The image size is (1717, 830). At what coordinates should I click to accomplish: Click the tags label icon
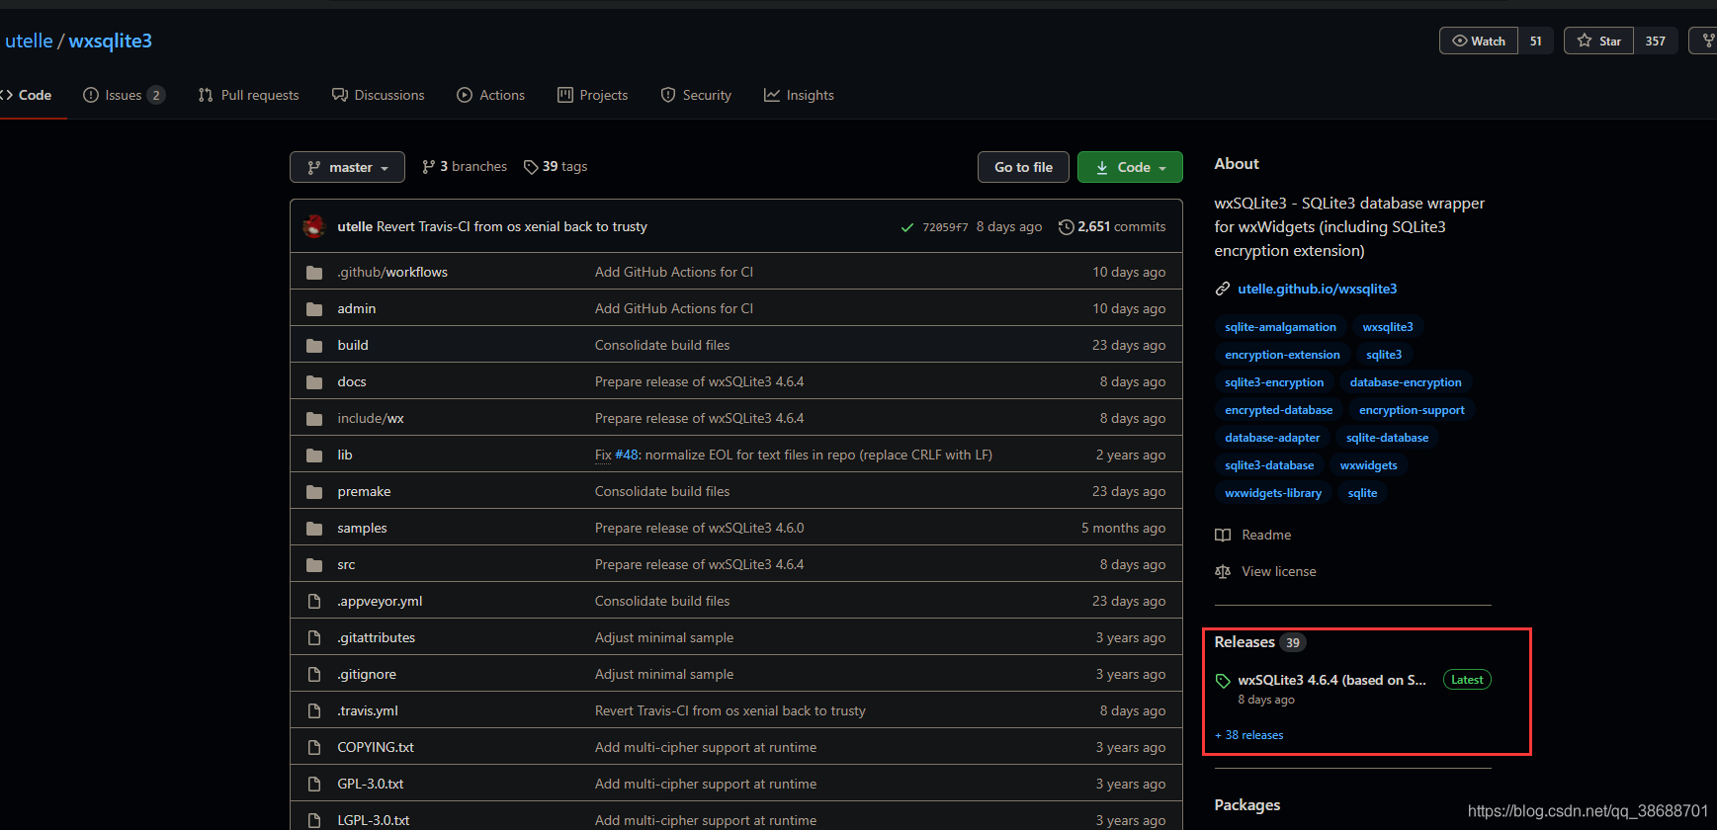click(x=531, y=167)
